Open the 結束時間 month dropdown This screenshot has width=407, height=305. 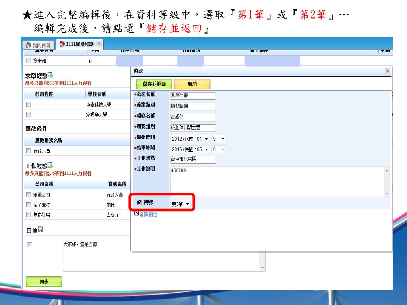click(x=219, y=150)
